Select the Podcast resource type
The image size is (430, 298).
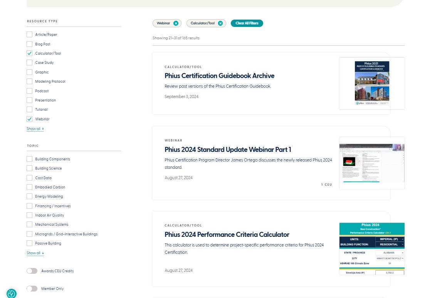click(29, 91)
